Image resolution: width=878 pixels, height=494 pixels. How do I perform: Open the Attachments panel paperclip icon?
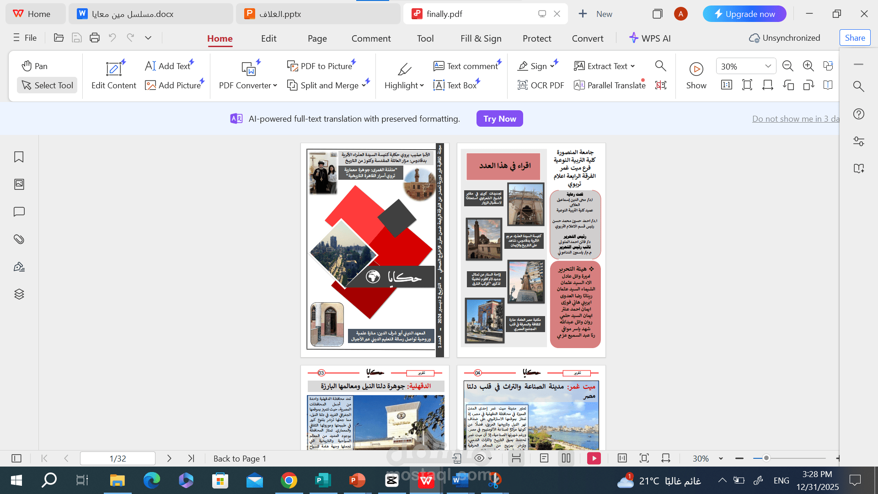tap(19, 239)
